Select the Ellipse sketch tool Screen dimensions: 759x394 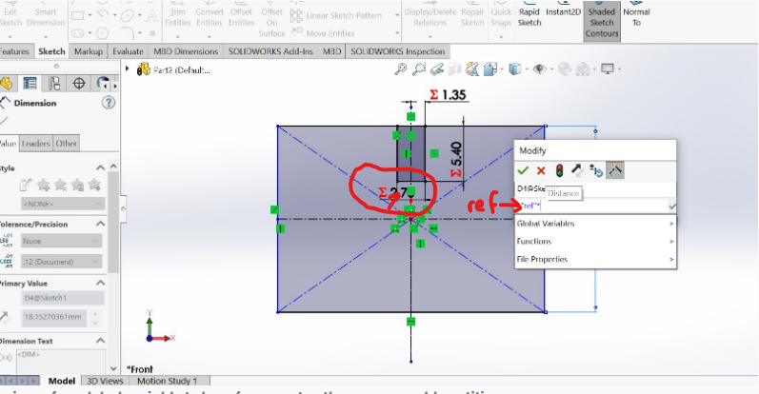tap(128, 15)
